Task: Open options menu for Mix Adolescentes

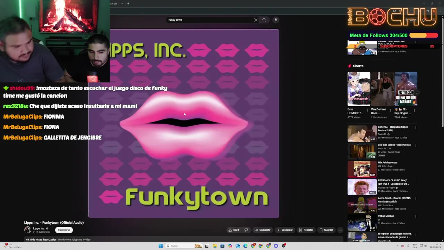Action: tap(416, 163)
